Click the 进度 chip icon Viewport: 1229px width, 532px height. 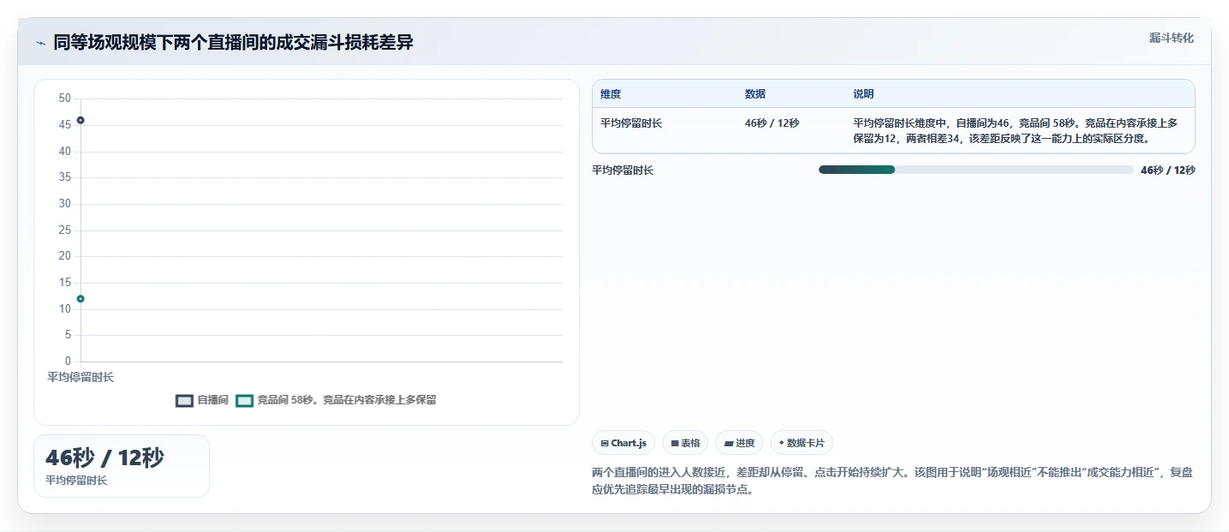[x=729, y=443]
